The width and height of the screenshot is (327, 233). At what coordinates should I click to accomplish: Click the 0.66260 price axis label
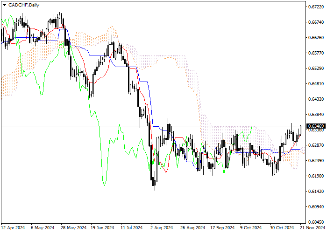coord(316,38)
